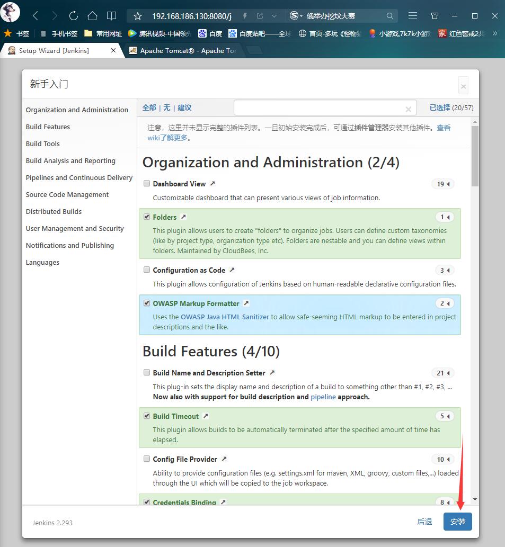The width and height of the screenshot is (505, 547).
Task: Jump to Organization and Administration category
Action: (77, 110)
